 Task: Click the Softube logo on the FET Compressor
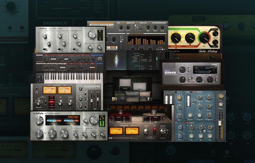click(38, 113)
